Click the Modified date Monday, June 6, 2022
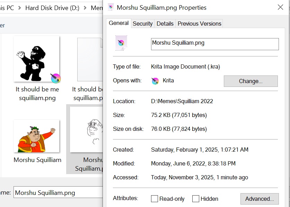 pos(193,164)
